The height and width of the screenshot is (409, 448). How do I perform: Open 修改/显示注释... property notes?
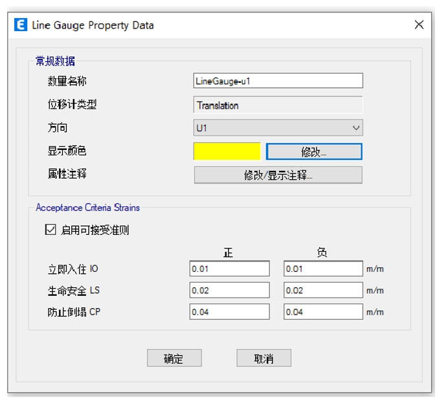coord(278,175)
